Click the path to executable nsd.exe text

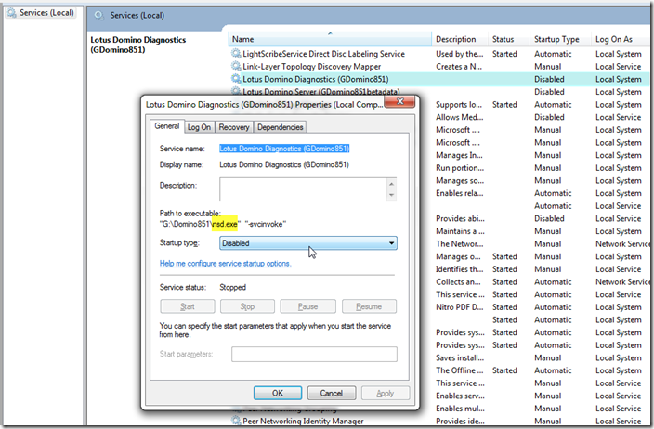point(225,224)
